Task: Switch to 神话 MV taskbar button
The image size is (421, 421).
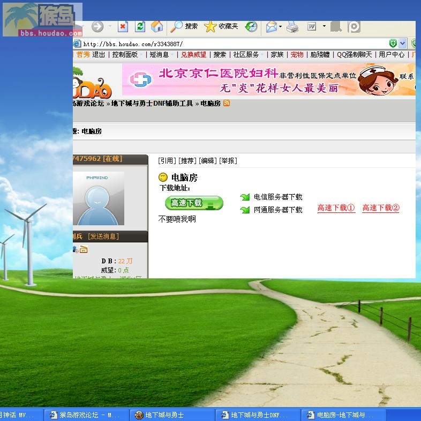Action: 21,415
